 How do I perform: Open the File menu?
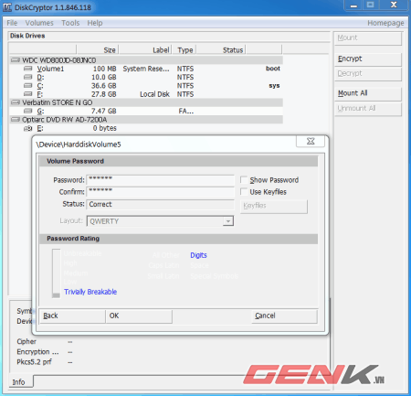(x=12, y=23)
